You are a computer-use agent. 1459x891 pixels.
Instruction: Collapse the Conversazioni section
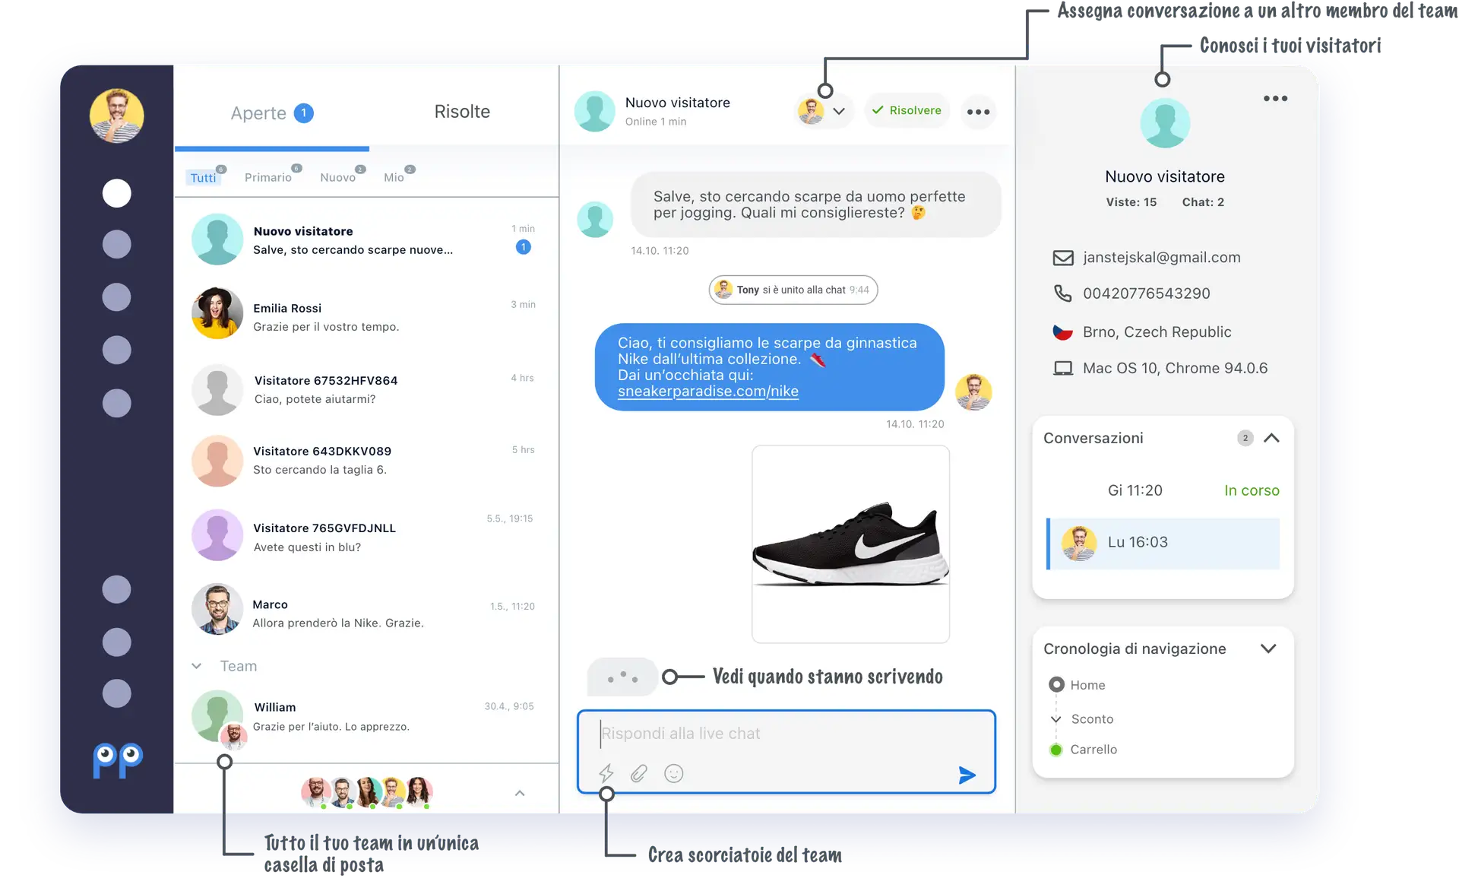(x=1271, y=438)
